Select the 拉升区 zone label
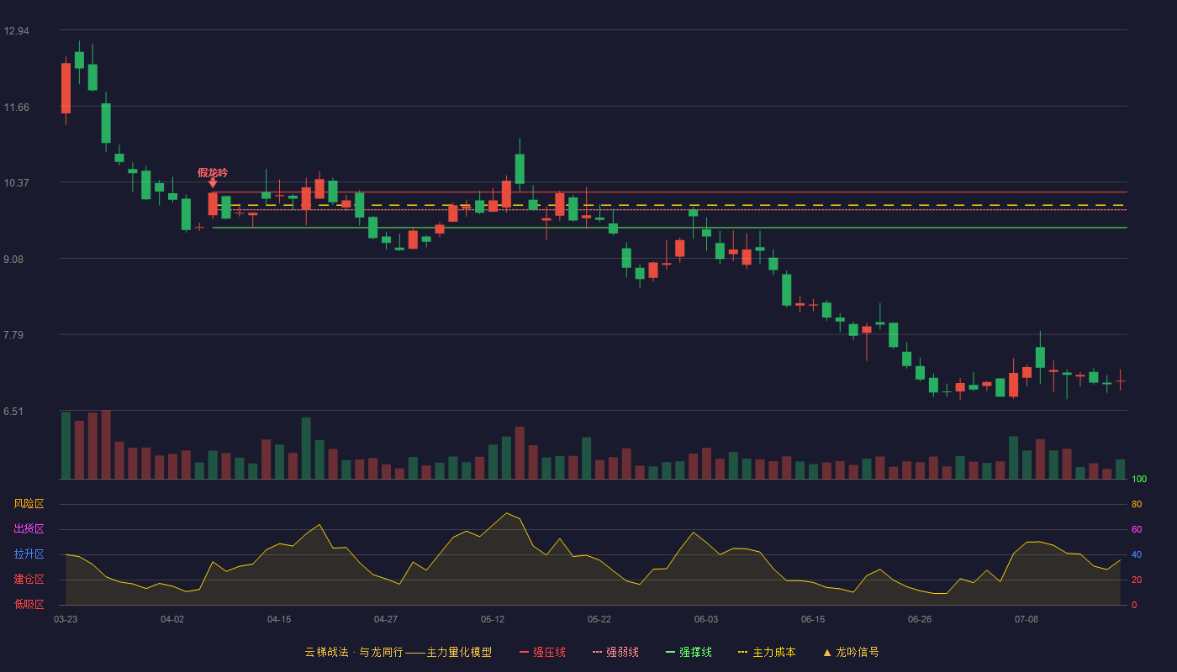Image resolution: width=1177 pixels, height=672 pixels. pos(29,554)
